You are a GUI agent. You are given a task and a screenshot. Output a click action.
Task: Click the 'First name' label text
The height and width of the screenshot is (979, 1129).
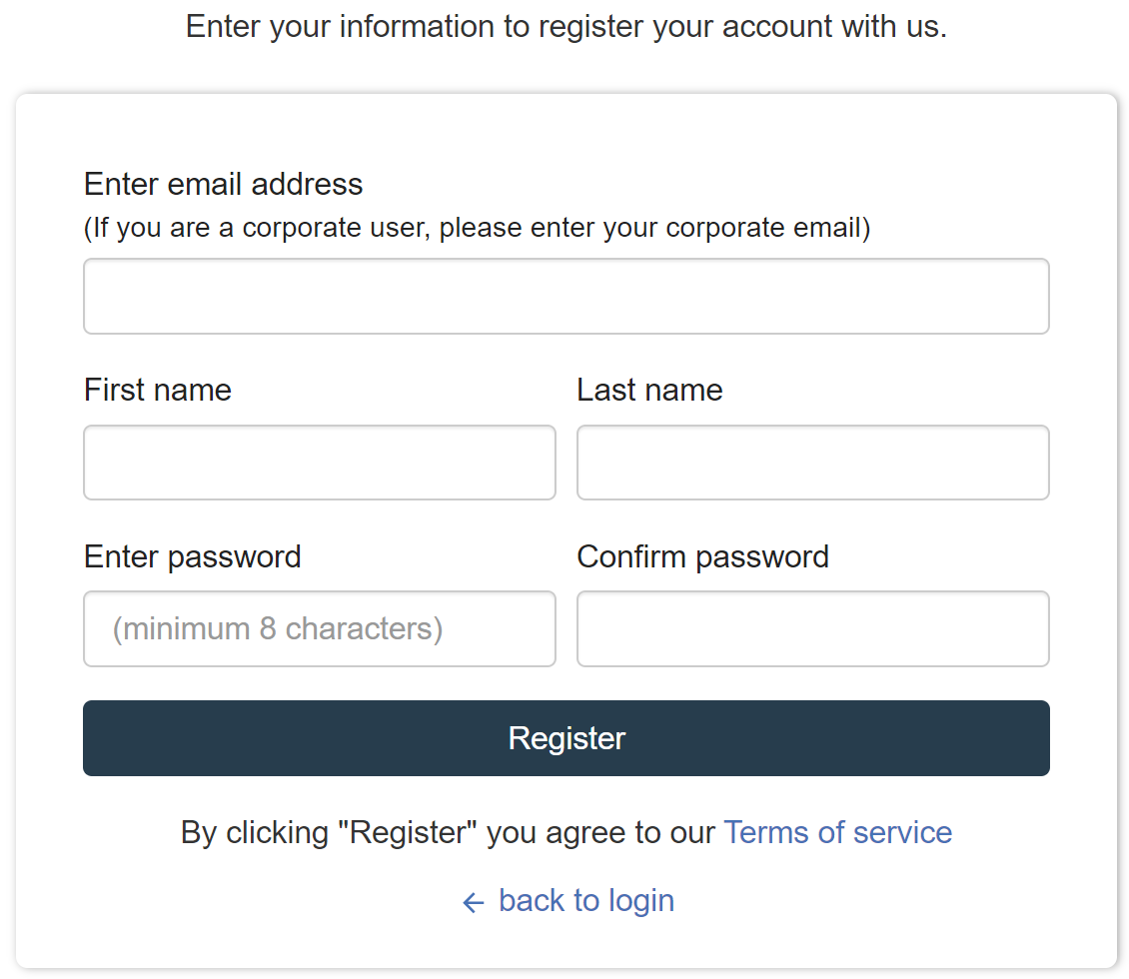click(158, 391)
